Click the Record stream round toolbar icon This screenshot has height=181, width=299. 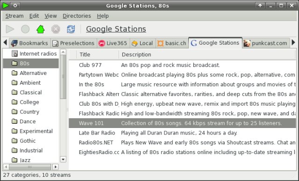(25, 29)
